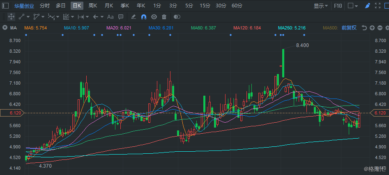Click the trash can to delete drawings

pos(164,17)
